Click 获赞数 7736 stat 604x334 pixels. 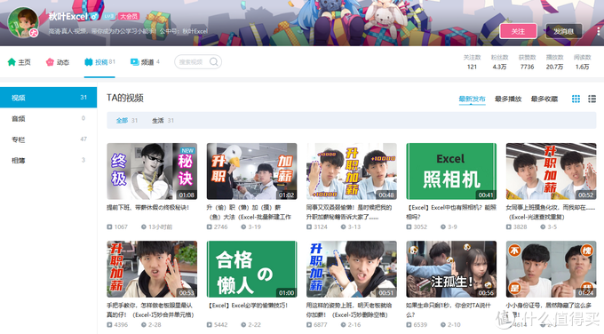pyautogui.click(x=527, y=62)
